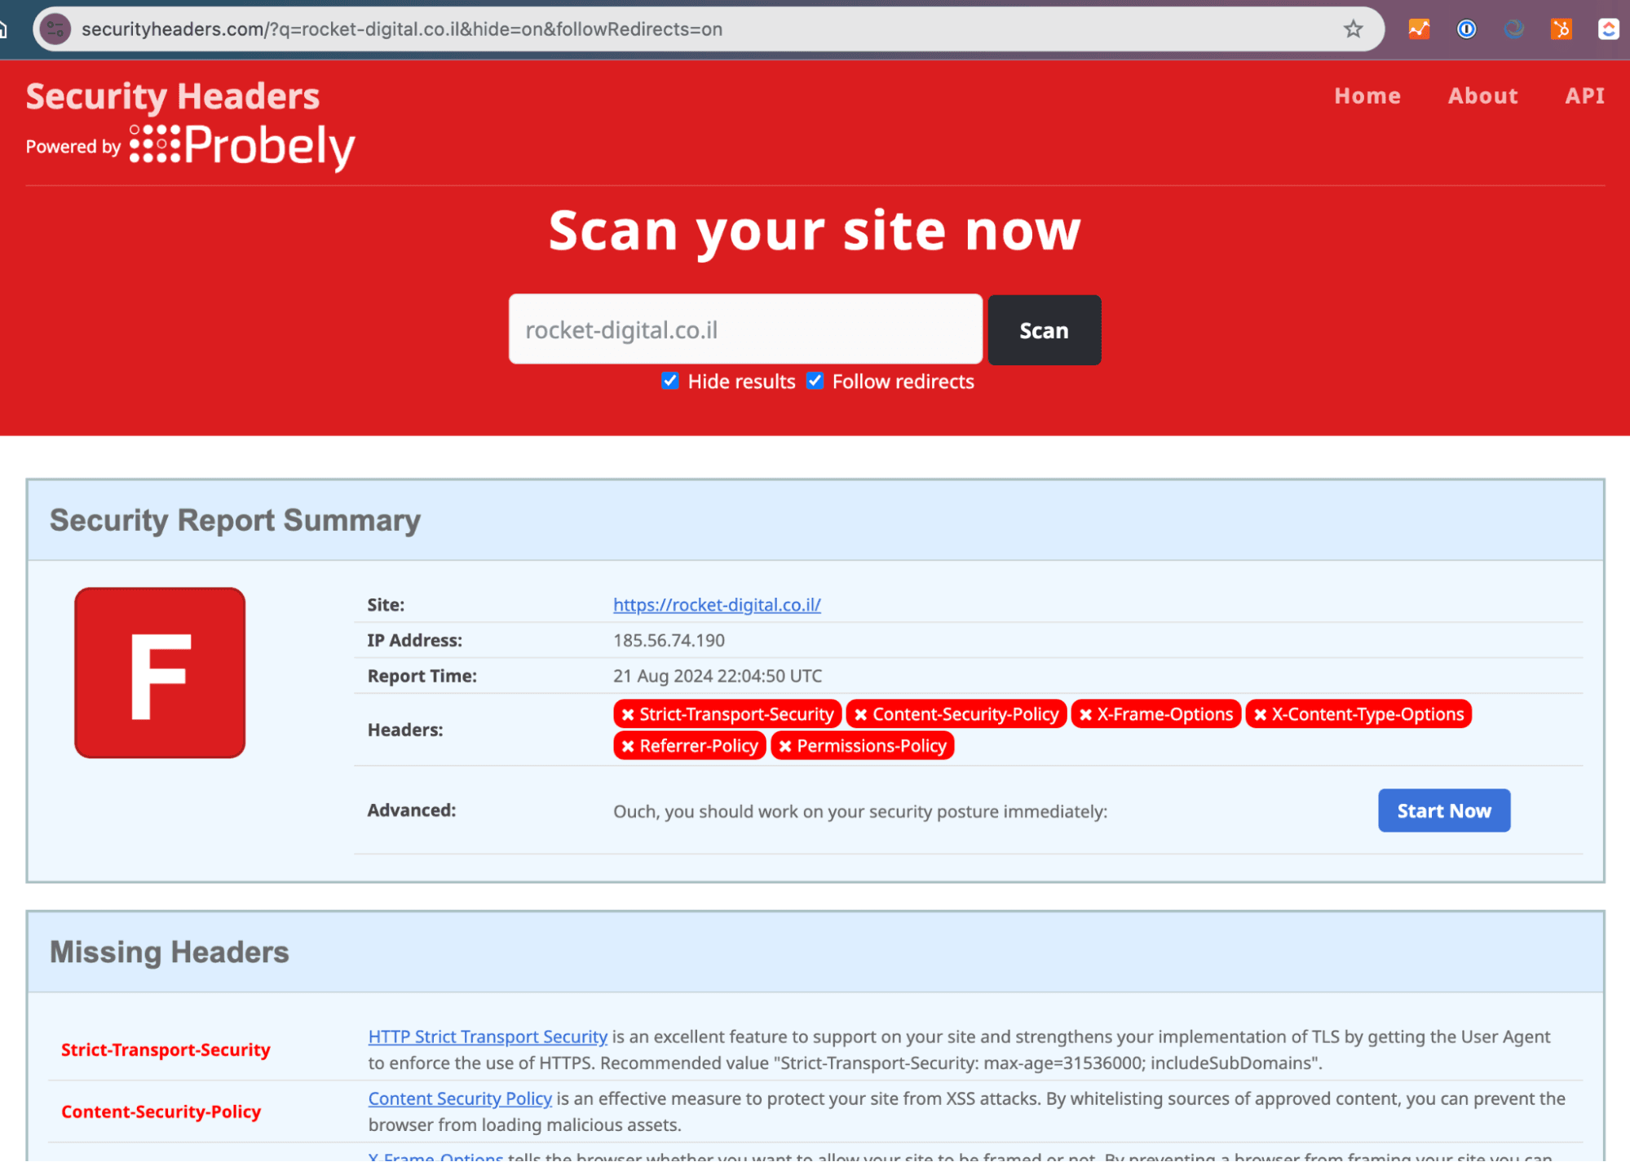Open the Home navigation link
Viewport: 1630px width, 1162px height.
(x=1367, y=95)
